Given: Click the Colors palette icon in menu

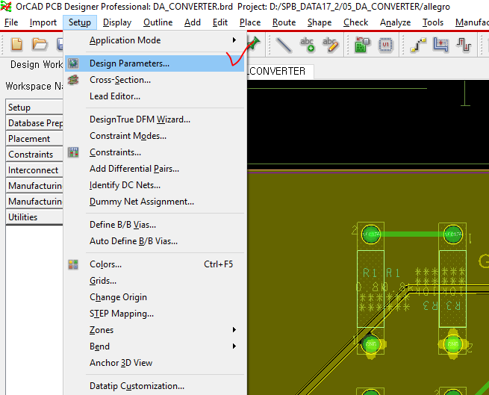Looking at the screenshot, I should (73, 264).
